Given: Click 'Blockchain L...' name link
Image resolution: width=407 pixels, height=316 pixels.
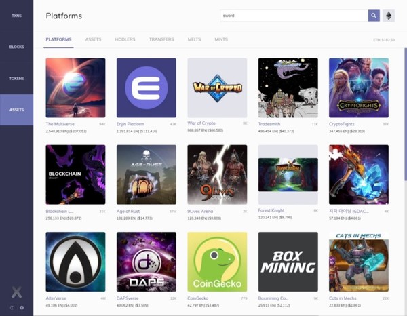Looking at the screenshot, I should (x=60, y=211).
